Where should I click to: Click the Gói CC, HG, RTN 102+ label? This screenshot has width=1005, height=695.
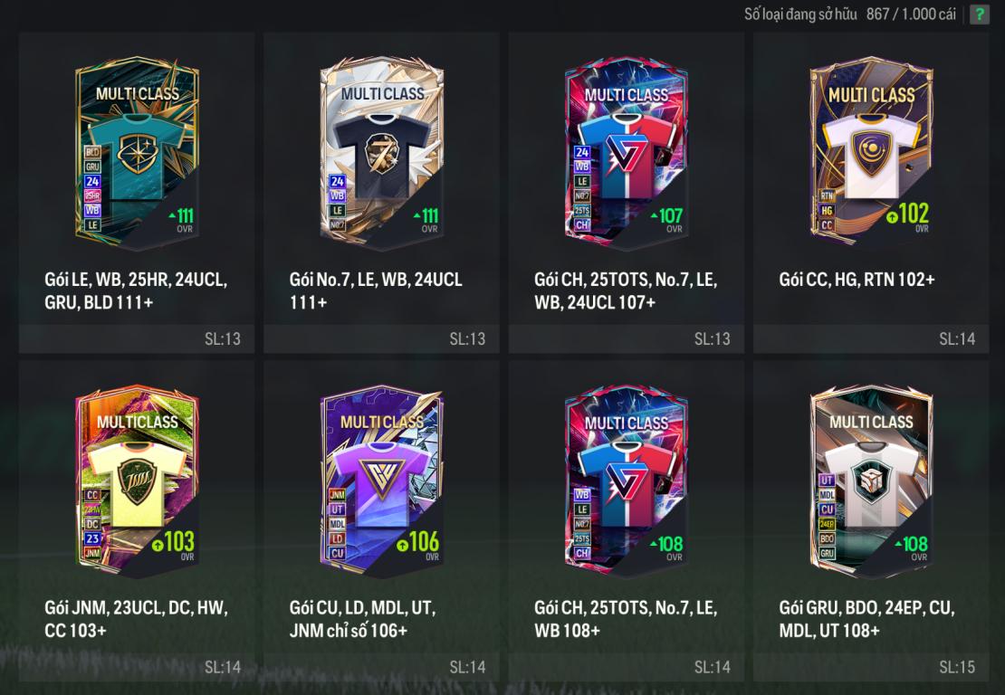[857, 280]
